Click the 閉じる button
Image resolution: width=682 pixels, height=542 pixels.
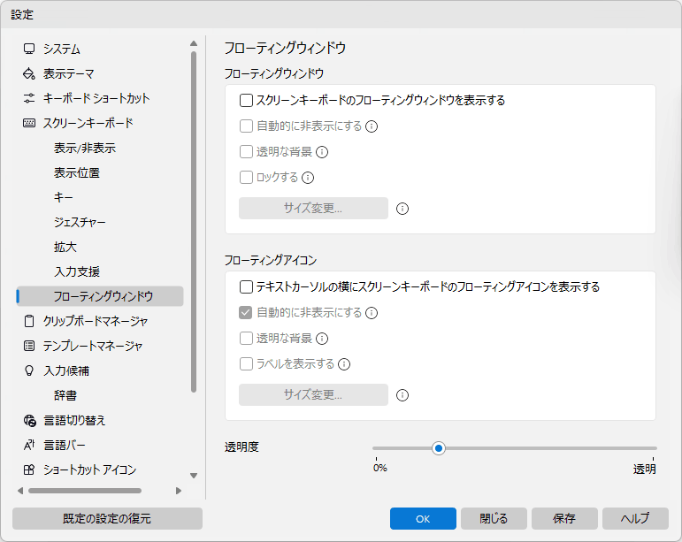[494, 518]
